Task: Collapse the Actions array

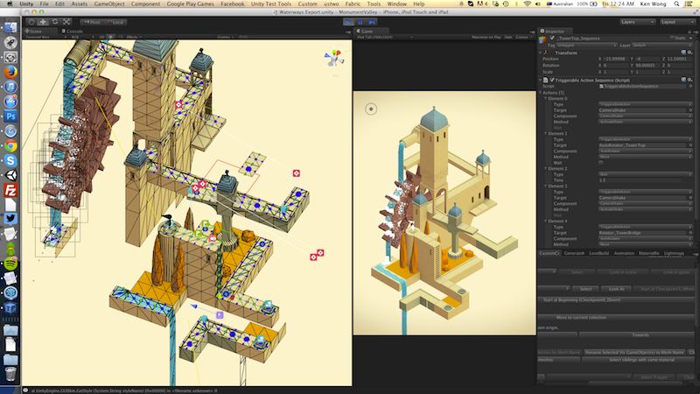Action: coord(541,93)
